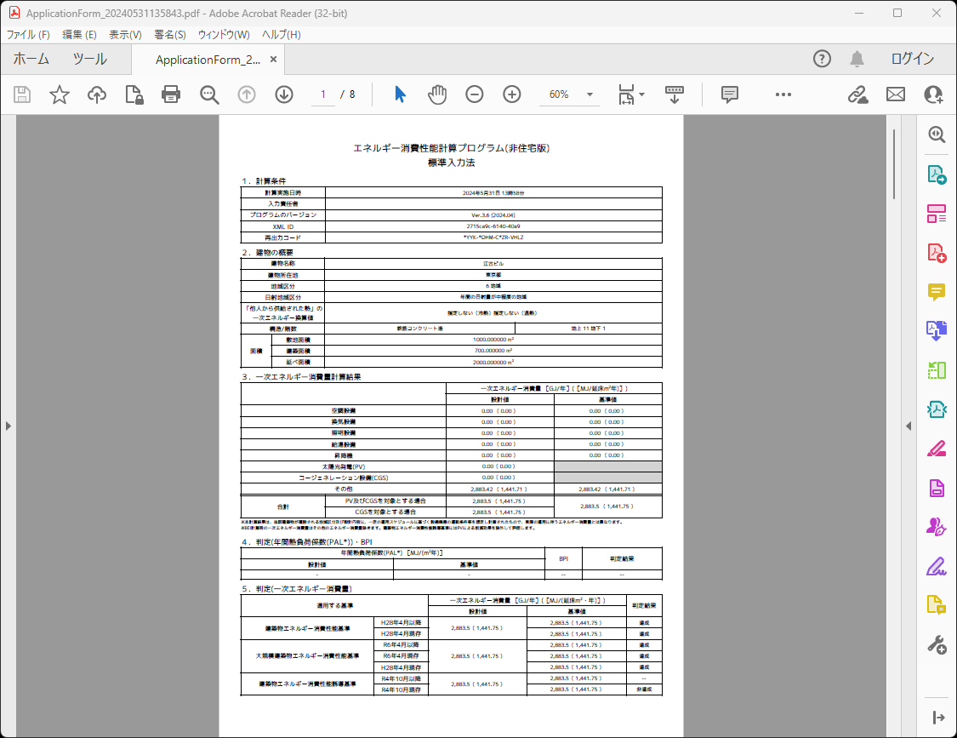Zoom in with the plus button

511,94
